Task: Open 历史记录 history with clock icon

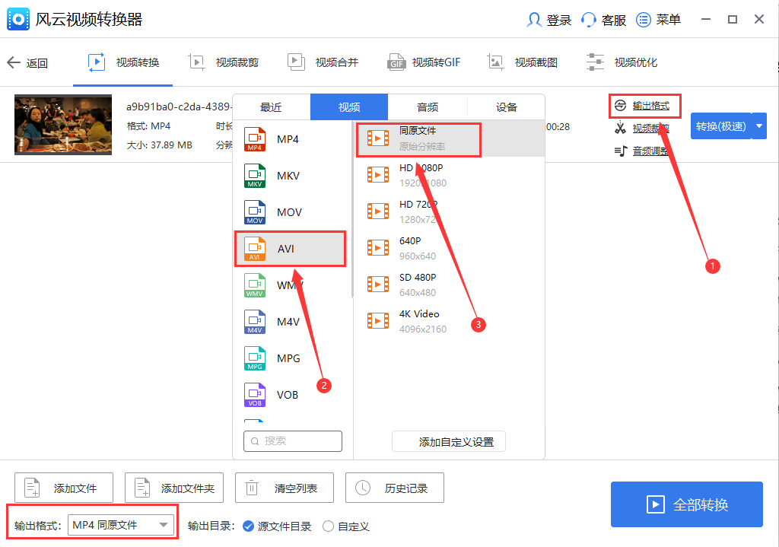Action: [x=395, y=488]
